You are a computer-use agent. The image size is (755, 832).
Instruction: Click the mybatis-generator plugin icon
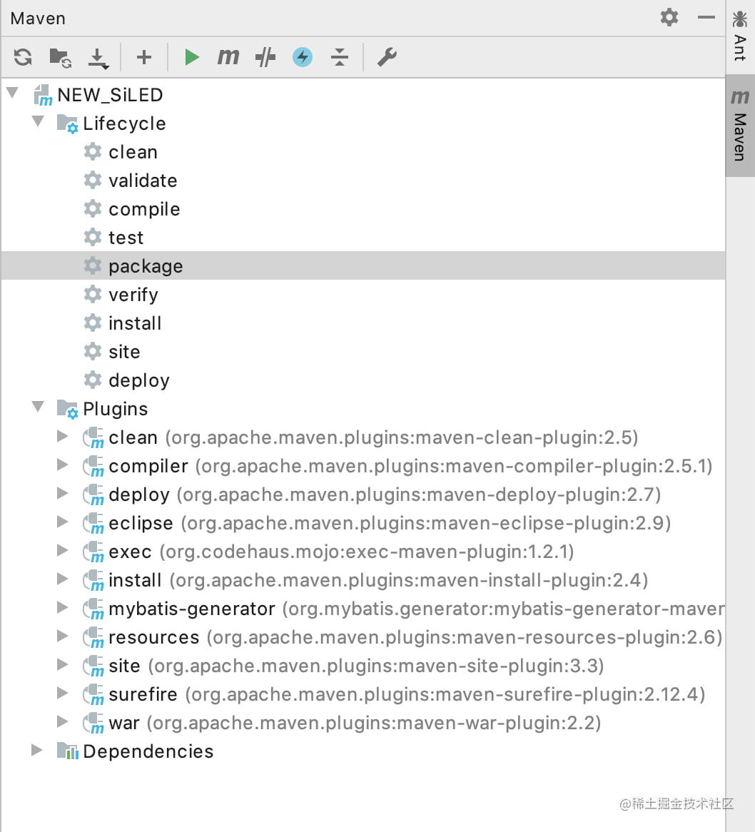[x=93, y=609]
